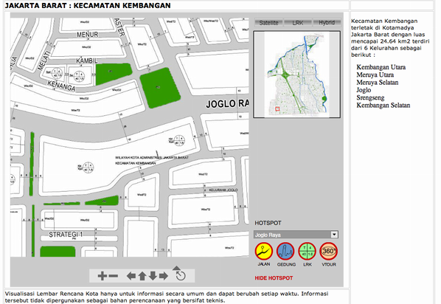This screenshot has width=441, height=304.
Task: Click the KELURAHAN JOGLO map label
Action: point(223,190)
